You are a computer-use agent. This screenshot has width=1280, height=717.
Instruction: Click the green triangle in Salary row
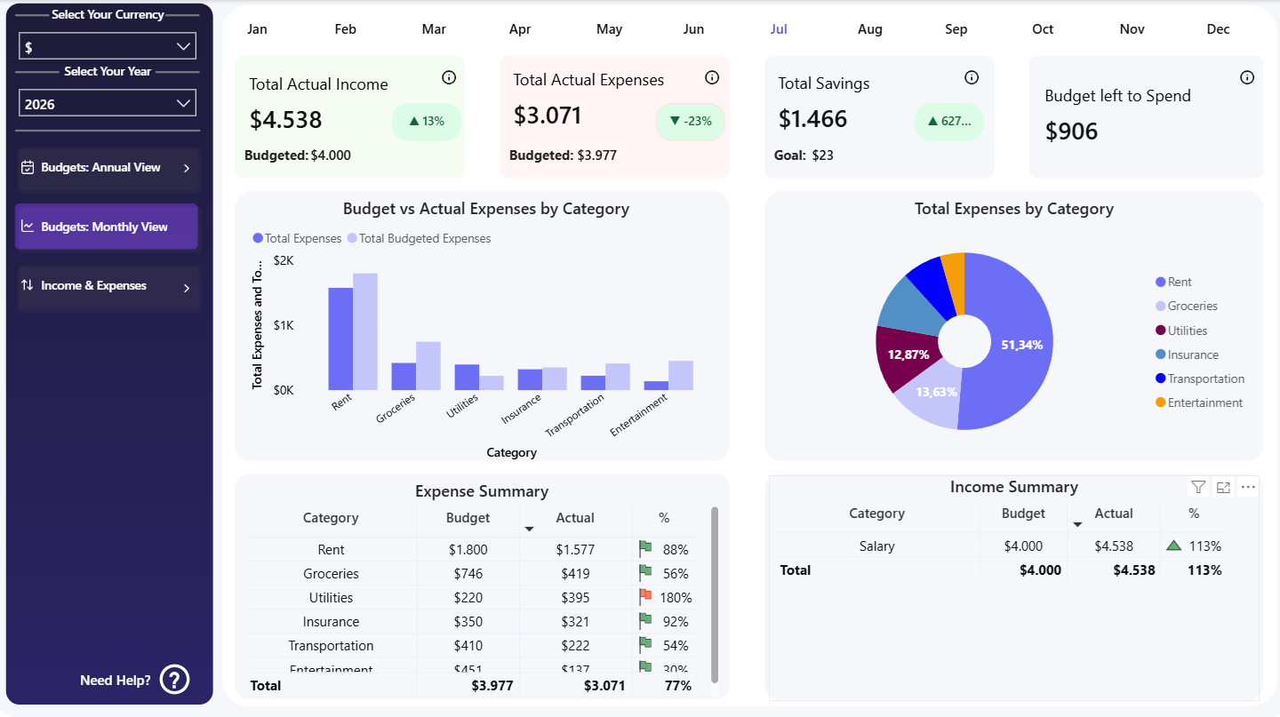click(x=1173, y=546)
